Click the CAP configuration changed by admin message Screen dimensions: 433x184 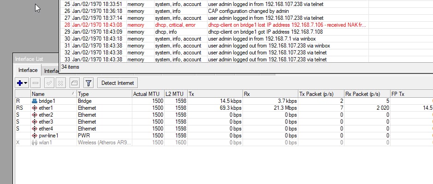(x=248, y=11)
